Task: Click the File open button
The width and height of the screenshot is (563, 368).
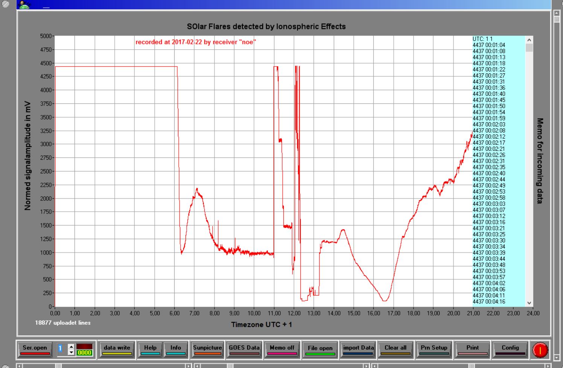Action: tap(320, 349)
